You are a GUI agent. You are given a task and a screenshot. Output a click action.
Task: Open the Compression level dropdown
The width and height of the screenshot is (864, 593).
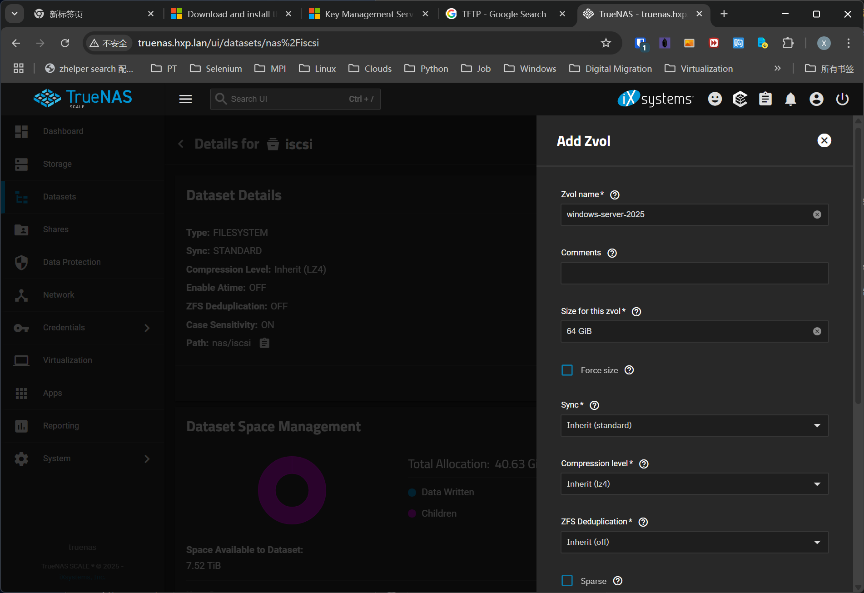694,484
